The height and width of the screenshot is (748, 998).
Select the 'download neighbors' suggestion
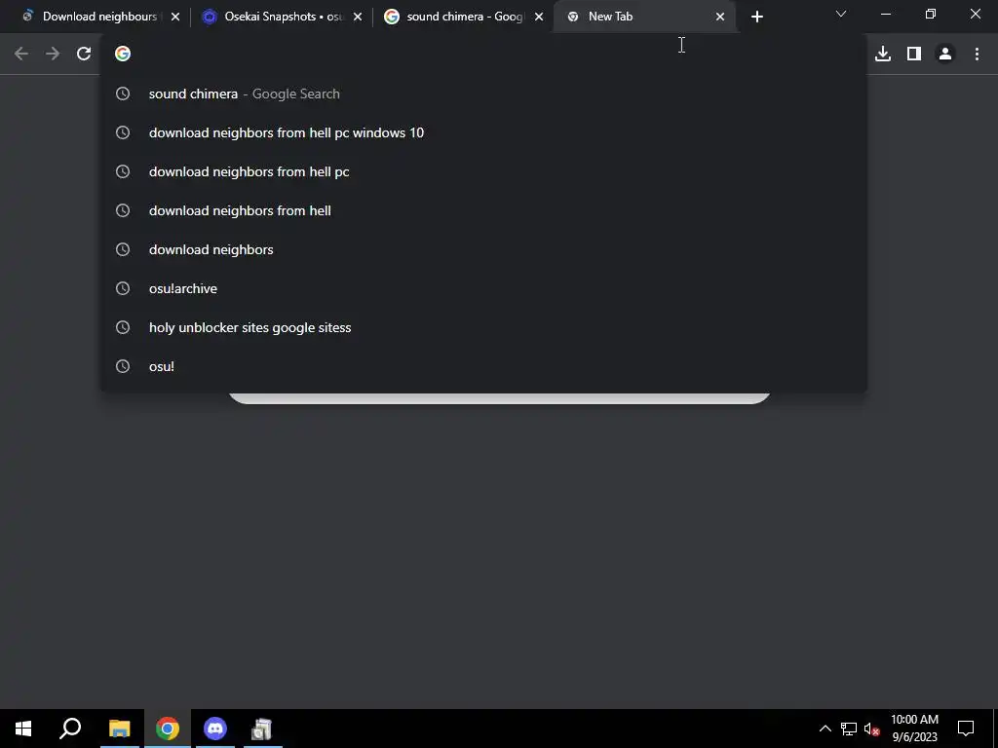(x=483, y=249)
